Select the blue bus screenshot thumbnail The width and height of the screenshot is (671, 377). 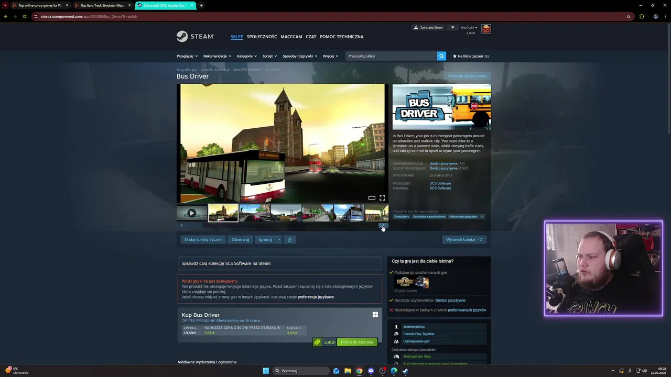point(349,213)
